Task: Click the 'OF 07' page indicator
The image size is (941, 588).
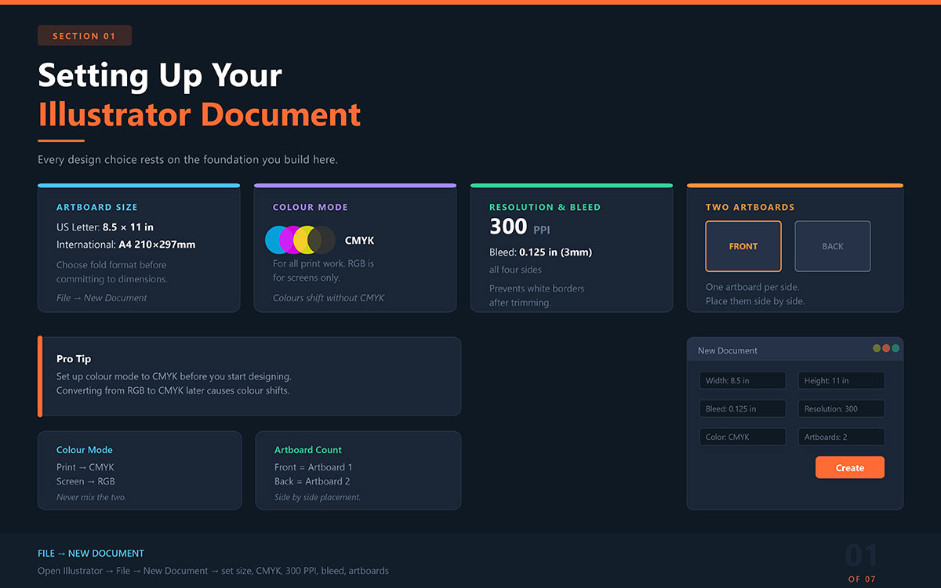Action: click(862, 579)
